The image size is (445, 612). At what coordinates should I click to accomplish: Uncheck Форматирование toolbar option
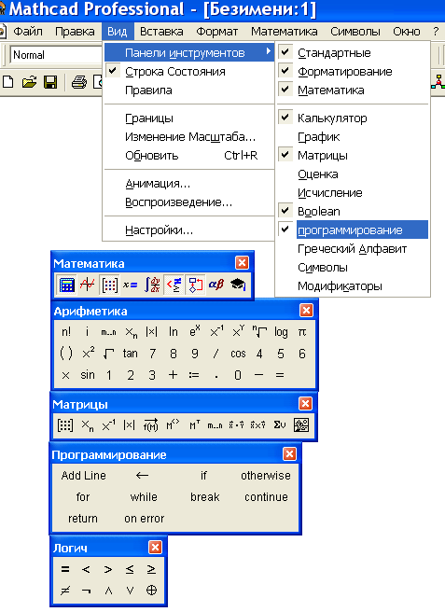coord(353,72)
